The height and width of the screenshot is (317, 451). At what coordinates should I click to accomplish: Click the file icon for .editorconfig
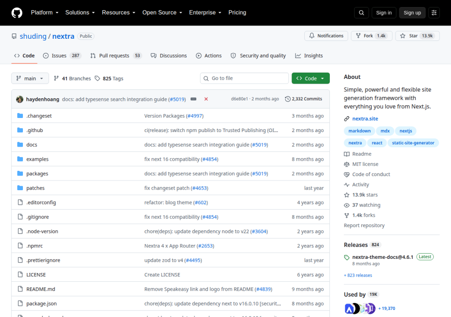(x=20, y=202)
